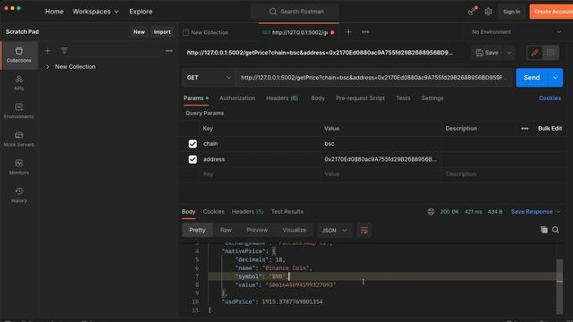This screenshot has height=322, width=573.
Task: Click the Save button
Action: 488,53
